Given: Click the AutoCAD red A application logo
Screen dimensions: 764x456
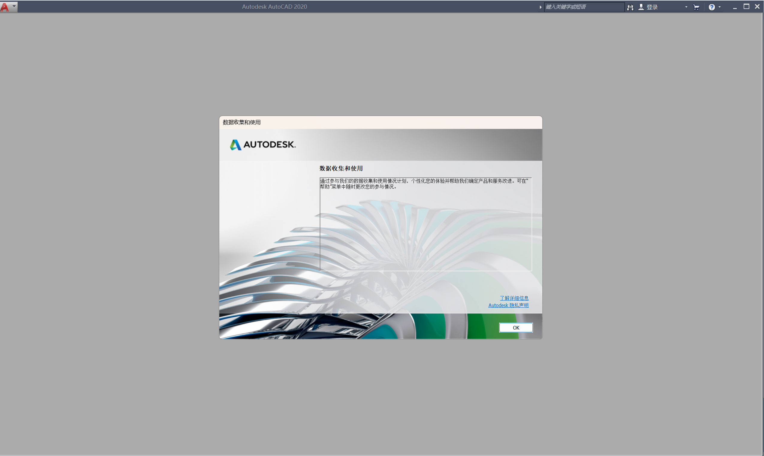Looking at the screenshot, I should click(x=5, y=7).
